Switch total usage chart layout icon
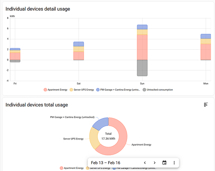215x171 pixels. (206, 105)
